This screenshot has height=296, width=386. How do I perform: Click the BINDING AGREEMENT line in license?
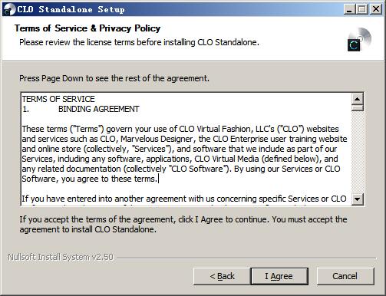[x=98, y=109]
